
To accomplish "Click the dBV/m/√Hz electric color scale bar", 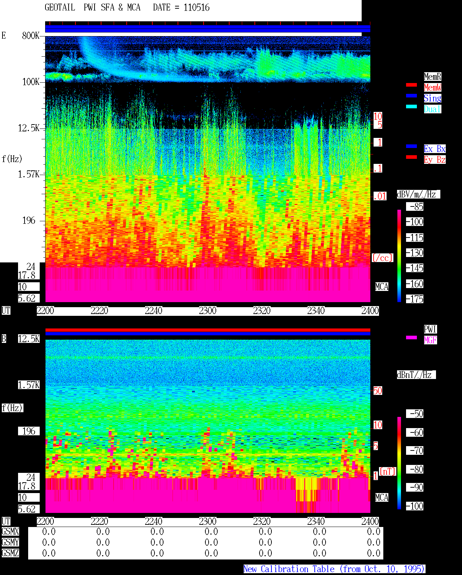I will coord(399,256).
